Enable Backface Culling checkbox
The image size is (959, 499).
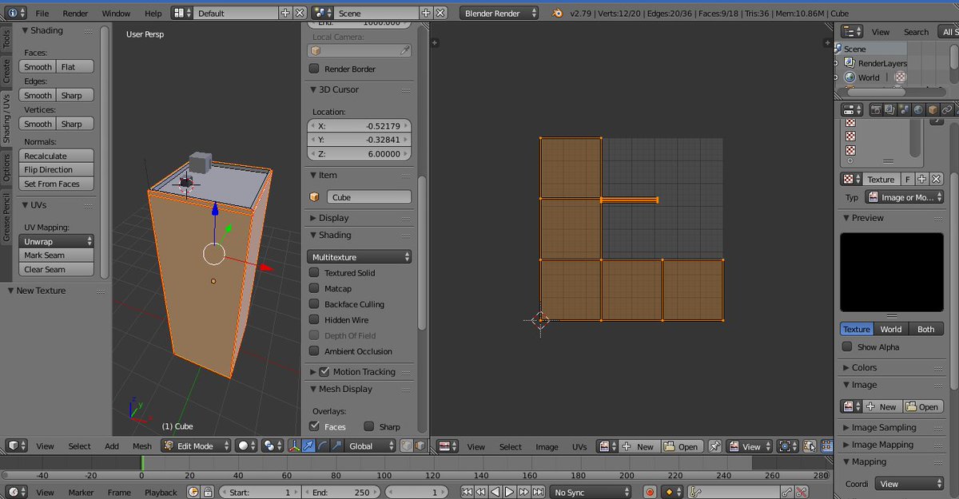coord(314,304)
